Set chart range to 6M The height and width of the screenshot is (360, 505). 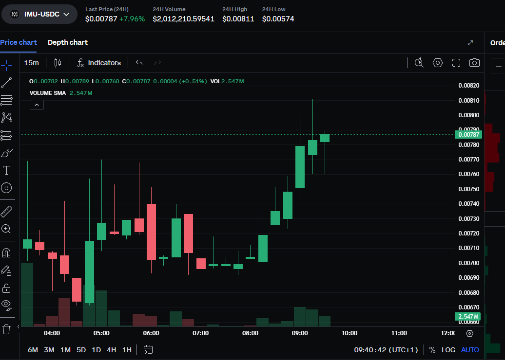(x=33, y=350)
